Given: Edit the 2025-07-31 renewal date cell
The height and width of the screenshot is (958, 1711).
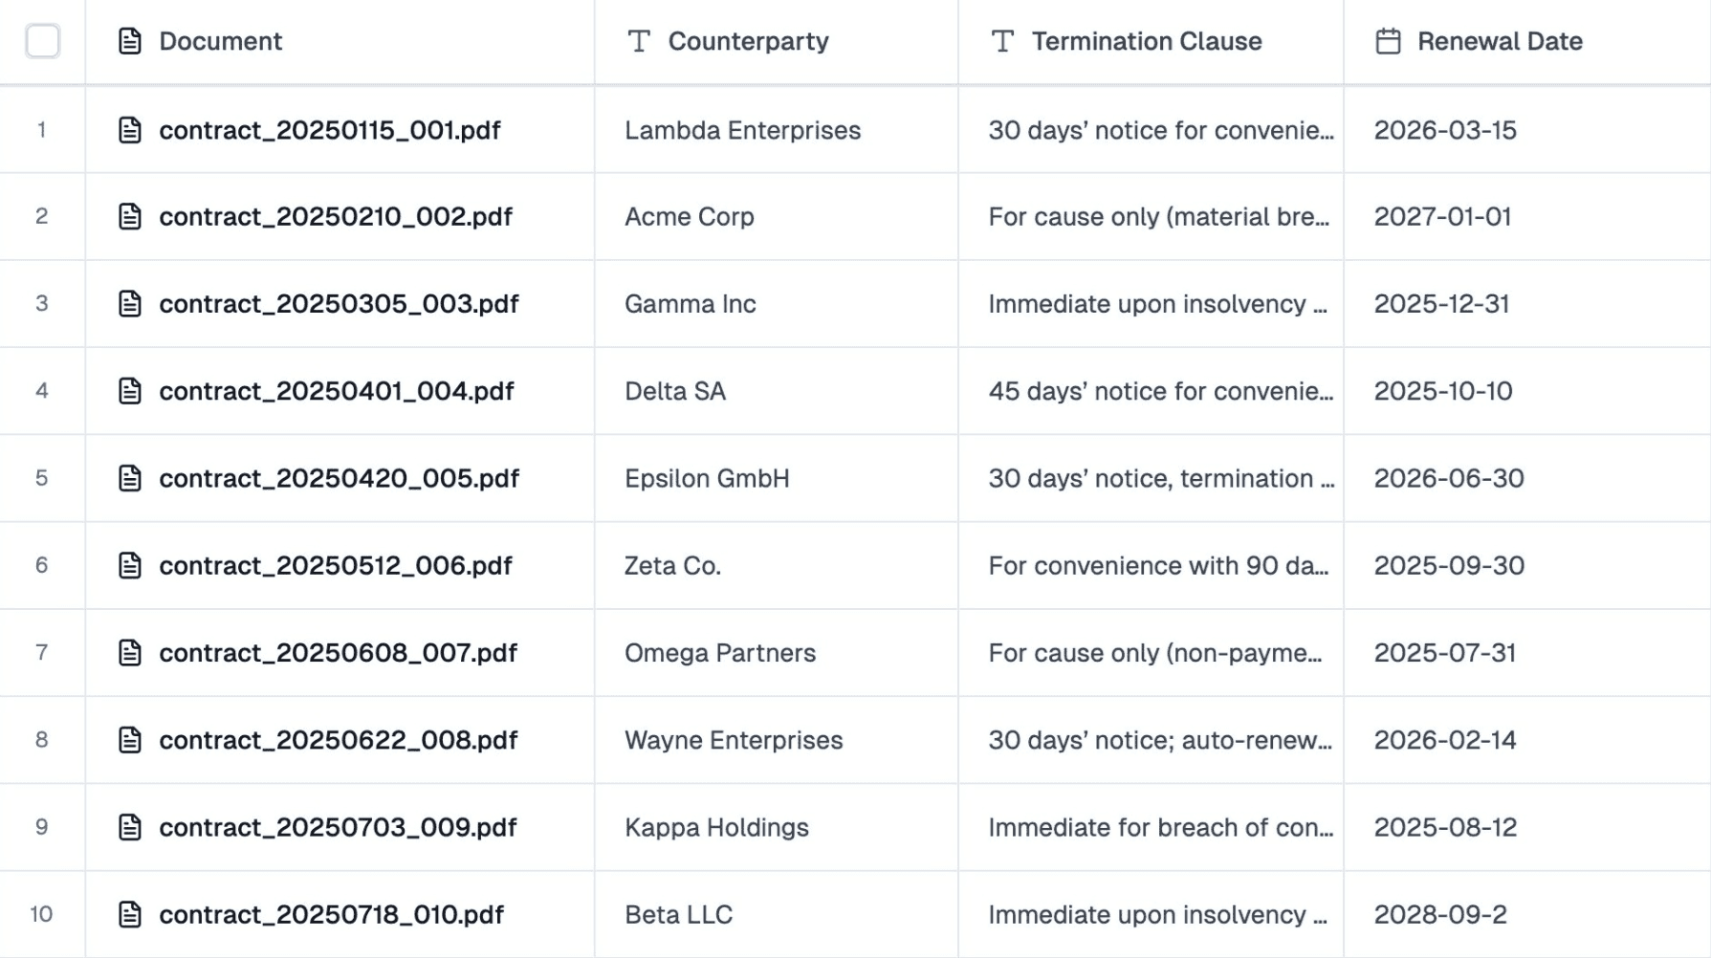Looking at the screenshot, I should pos(1444,653).
